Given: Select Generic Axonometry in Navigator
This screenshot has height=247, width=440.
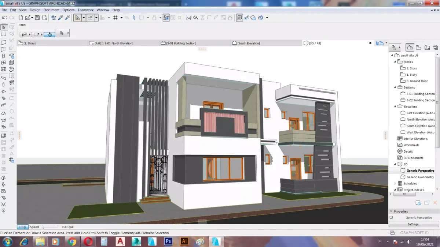Looking at the screenshot, I should pyautogui.click(x=417, y=177).
